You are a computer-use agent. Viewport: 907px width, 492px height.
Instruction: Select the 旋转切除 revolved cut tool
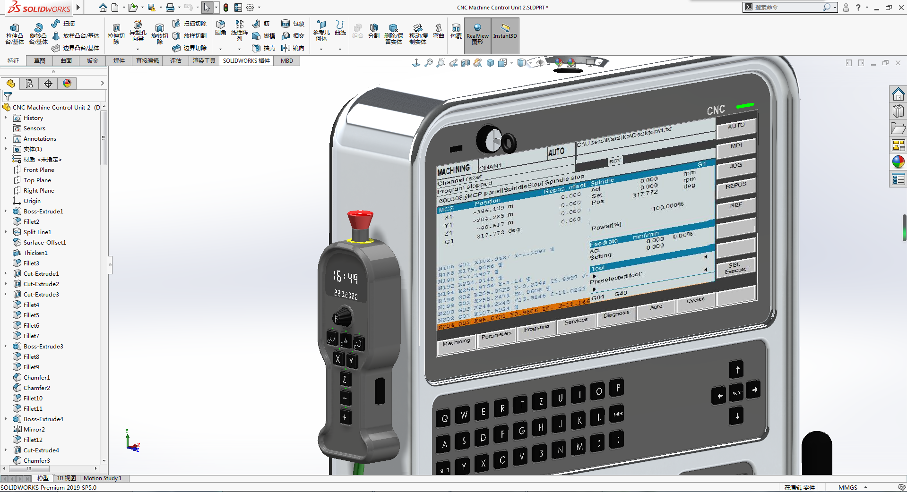tap(159, 34)
